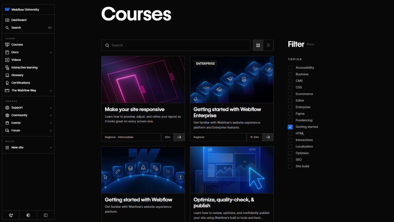Viewport: 394px width, 222px height.
Task: Collapse the sidebar panel icon
Action: click(45, 215)
